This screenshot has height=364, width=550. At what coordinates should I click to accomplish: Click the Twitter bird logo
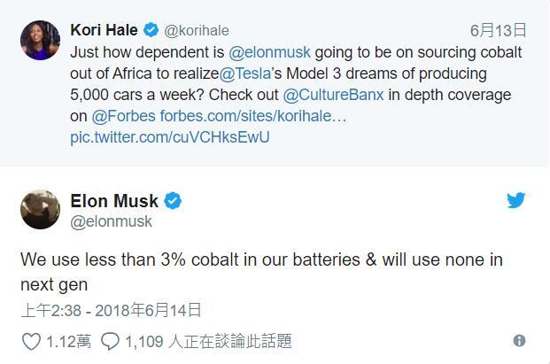point(516,201)
